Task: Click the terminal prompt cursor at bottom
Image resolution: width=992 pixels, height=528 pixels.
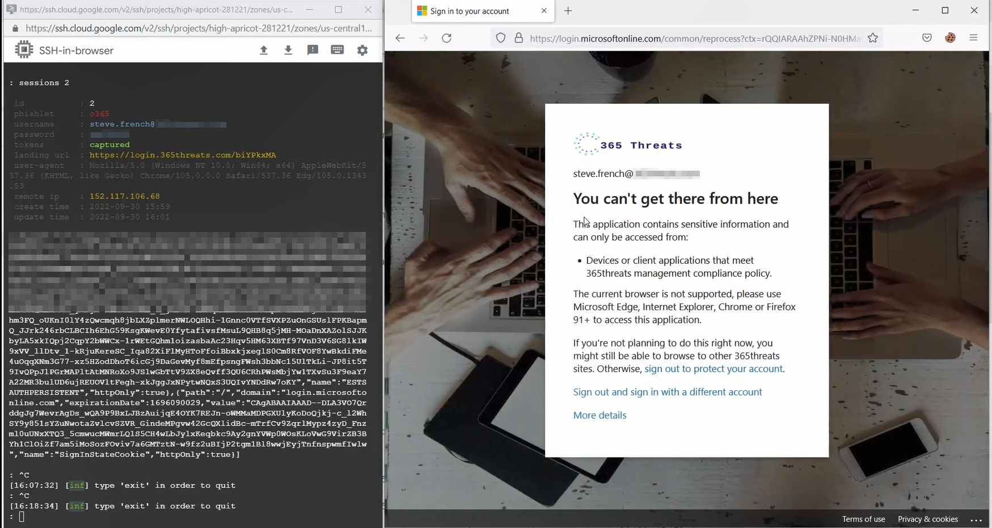Action: [x=22, y=517]
